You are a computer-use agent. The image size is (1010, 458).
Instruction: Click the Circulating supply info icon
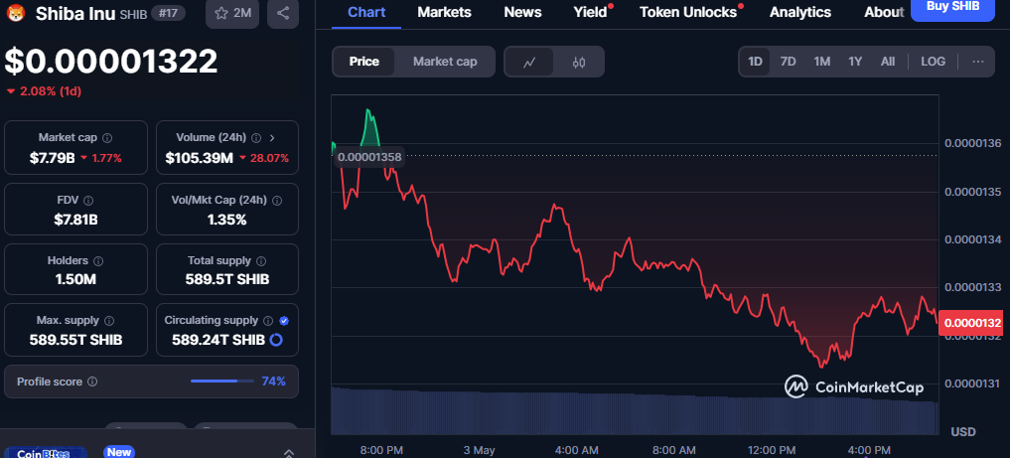pyautogui.click(x=268, y=321)
